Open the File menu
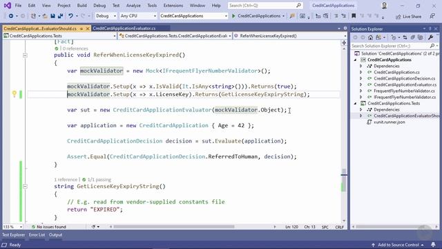The height and width of the screenshot is (249, 442). [18, 6]
